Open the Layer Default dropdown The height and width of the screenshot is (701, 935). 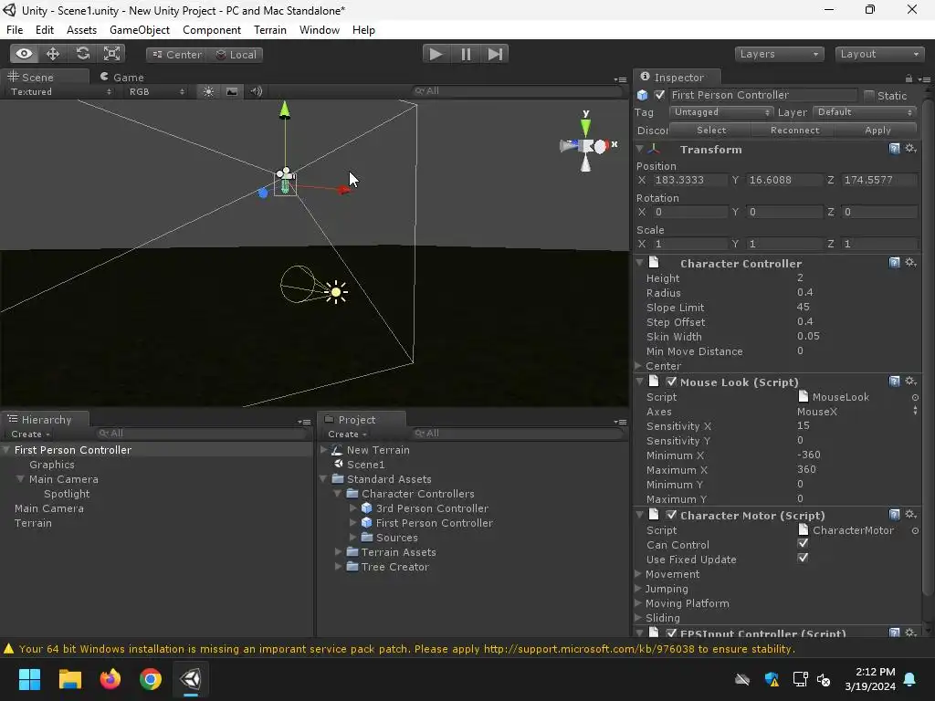tap(865, 112)
